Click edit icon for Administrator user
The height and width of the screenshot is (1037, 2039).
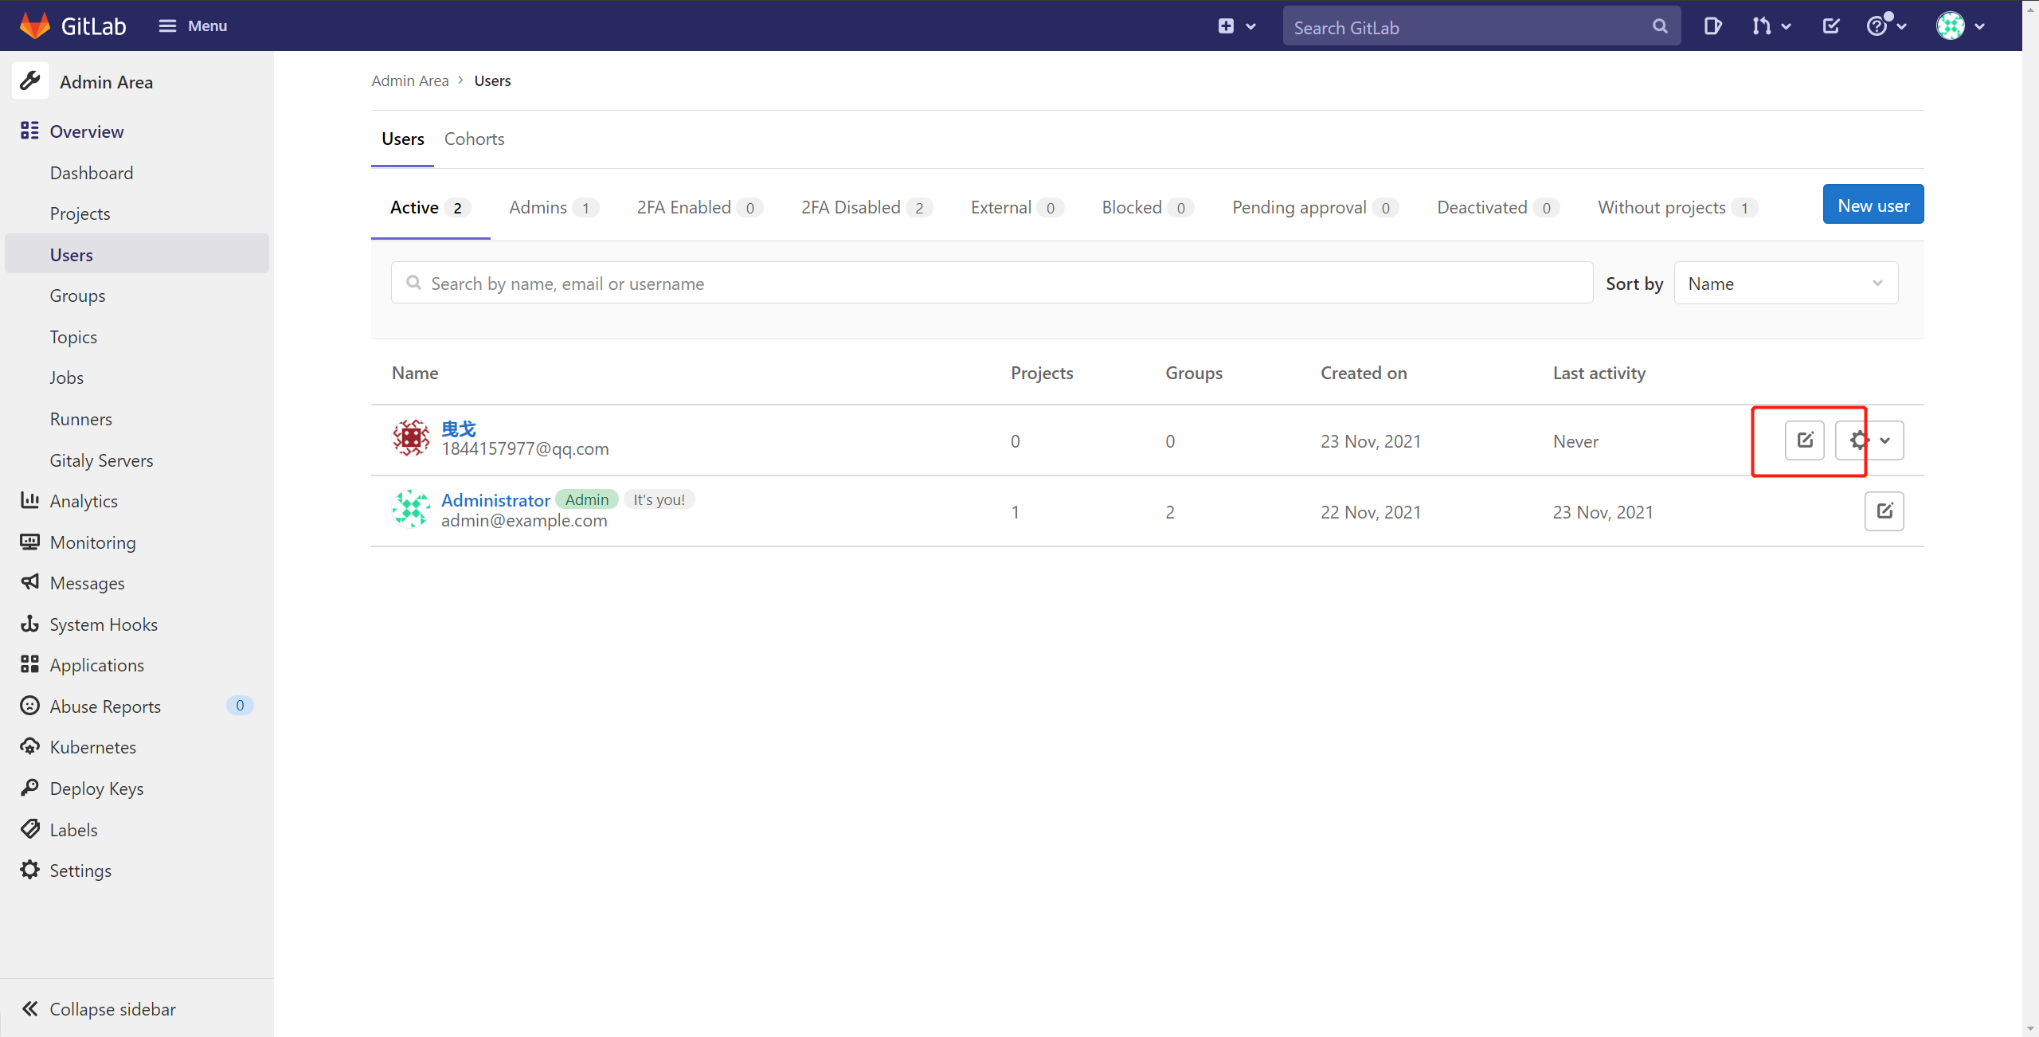coord(1884,511)
